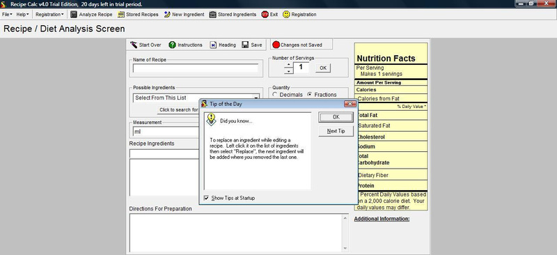Click the Number of Servings value field
Screen dimensions: 557x255
(301, 68)
